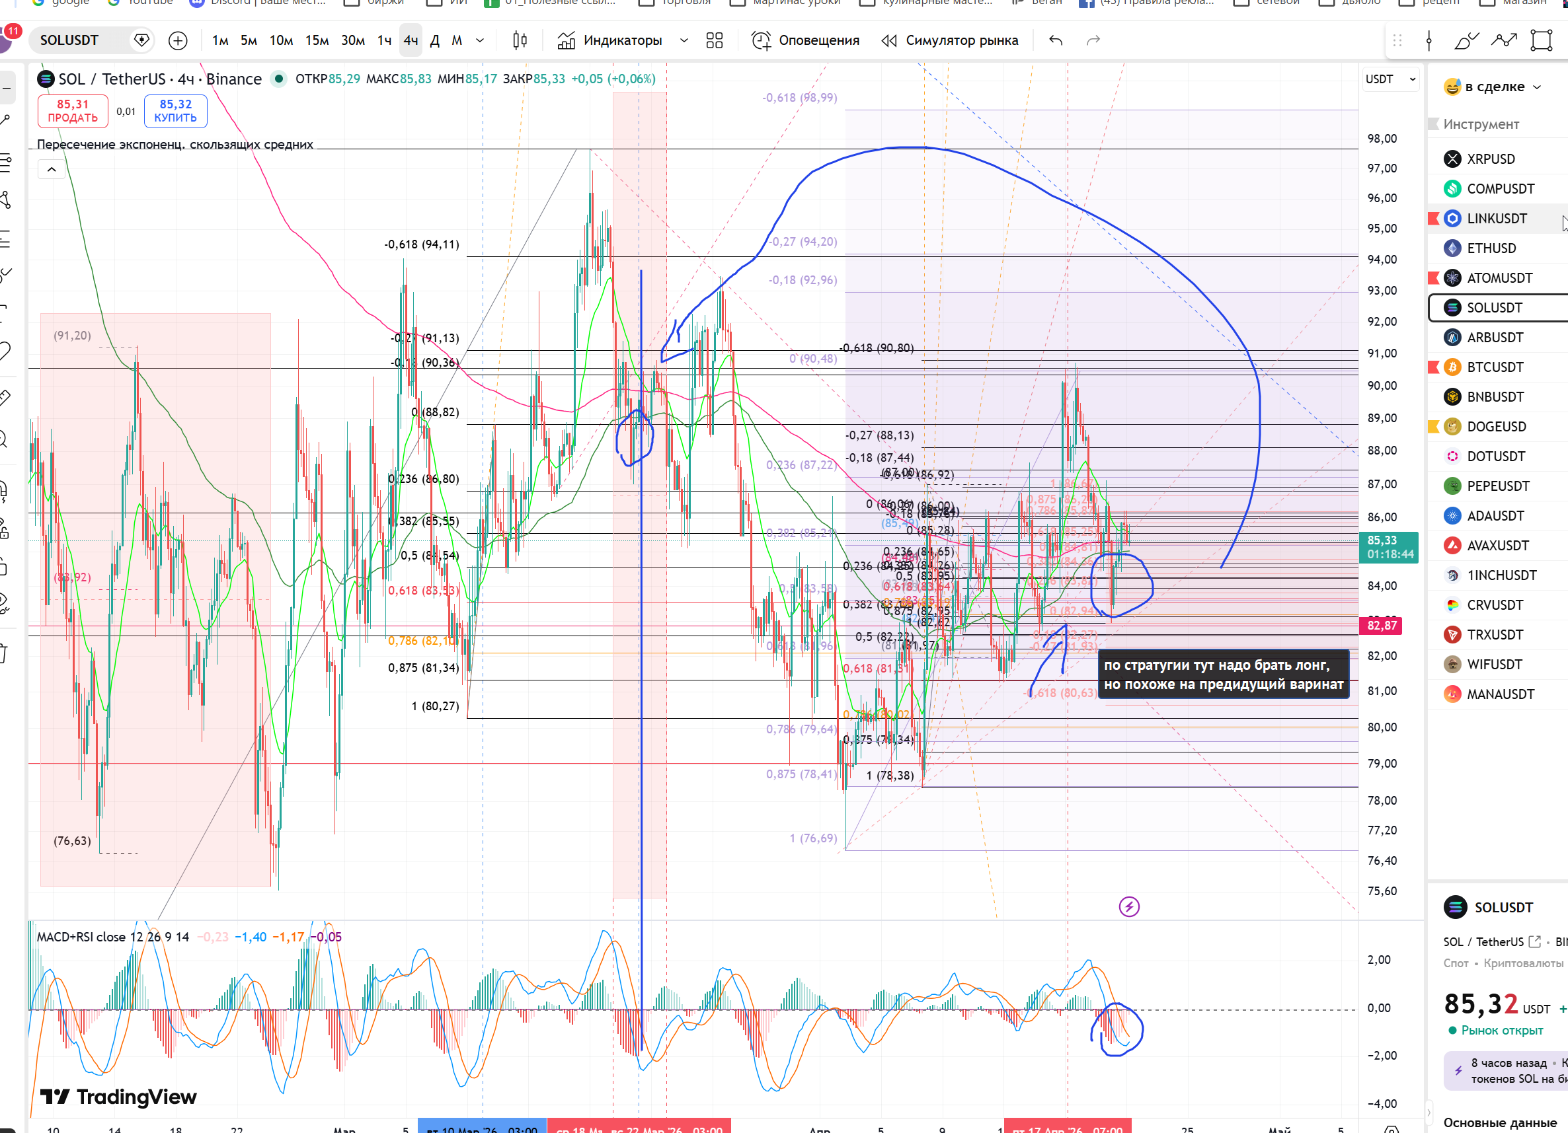The height and width of the screenshot is (1133, 1568).
Task: Click the КУПИТЬ buy button
Action: point(176,110)
